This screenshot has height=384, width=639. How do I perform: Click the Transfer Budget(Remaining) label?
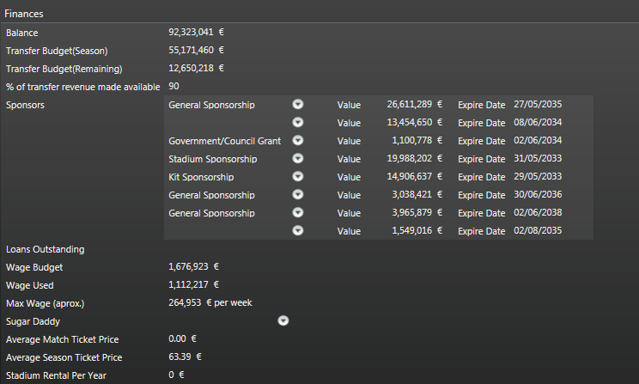pos(64,69)
